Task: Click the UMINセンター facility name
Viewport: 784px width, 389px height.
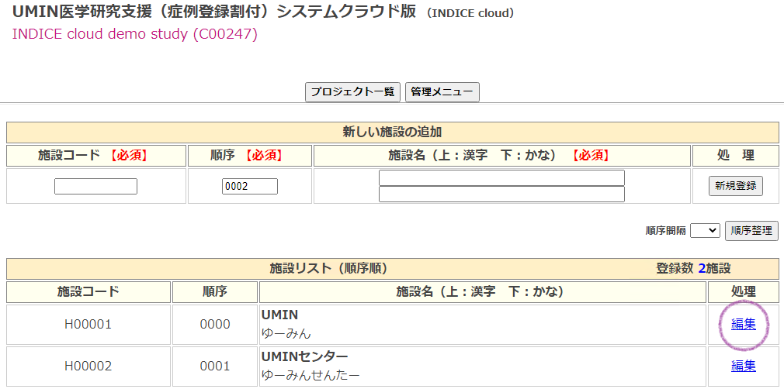Action: 304,356
